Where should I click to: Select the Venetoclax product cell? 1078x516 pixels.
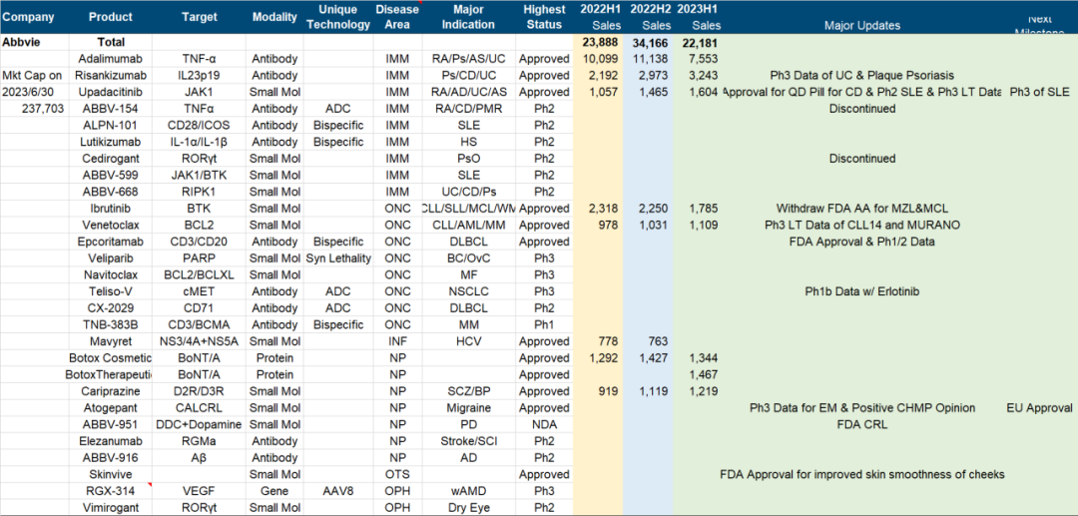pos(111,225)
